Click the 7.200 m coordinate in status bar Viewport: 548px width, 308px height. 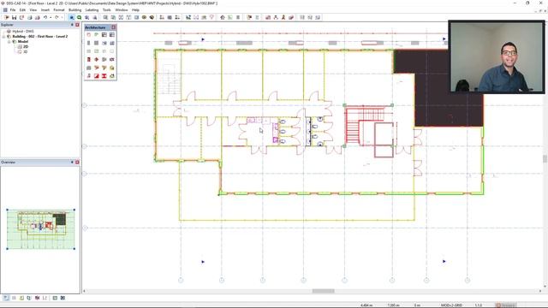coord(394,305)
